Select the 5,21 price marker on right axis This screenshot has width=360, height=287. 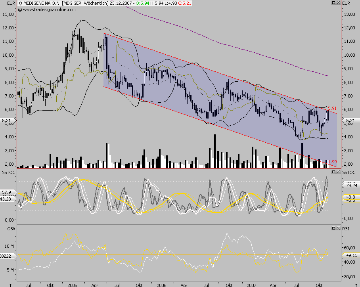350,121
